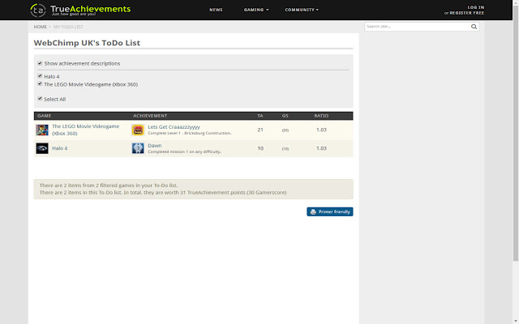Click the page vertical scrollbar
519x324 pixels.
(x=516, y=132)
